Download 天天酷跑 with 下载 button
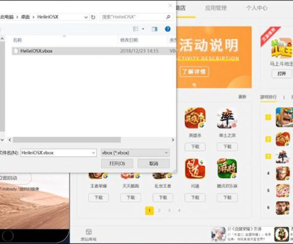The width and height of the screenshot is (293, 244). 130,198
